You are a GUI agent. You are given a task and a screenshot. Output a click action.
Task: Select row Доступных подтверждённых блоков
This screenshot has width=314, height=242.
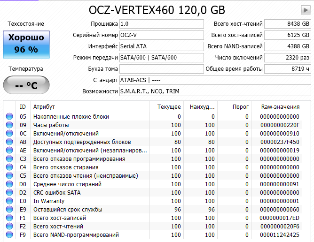coord(154,142)
